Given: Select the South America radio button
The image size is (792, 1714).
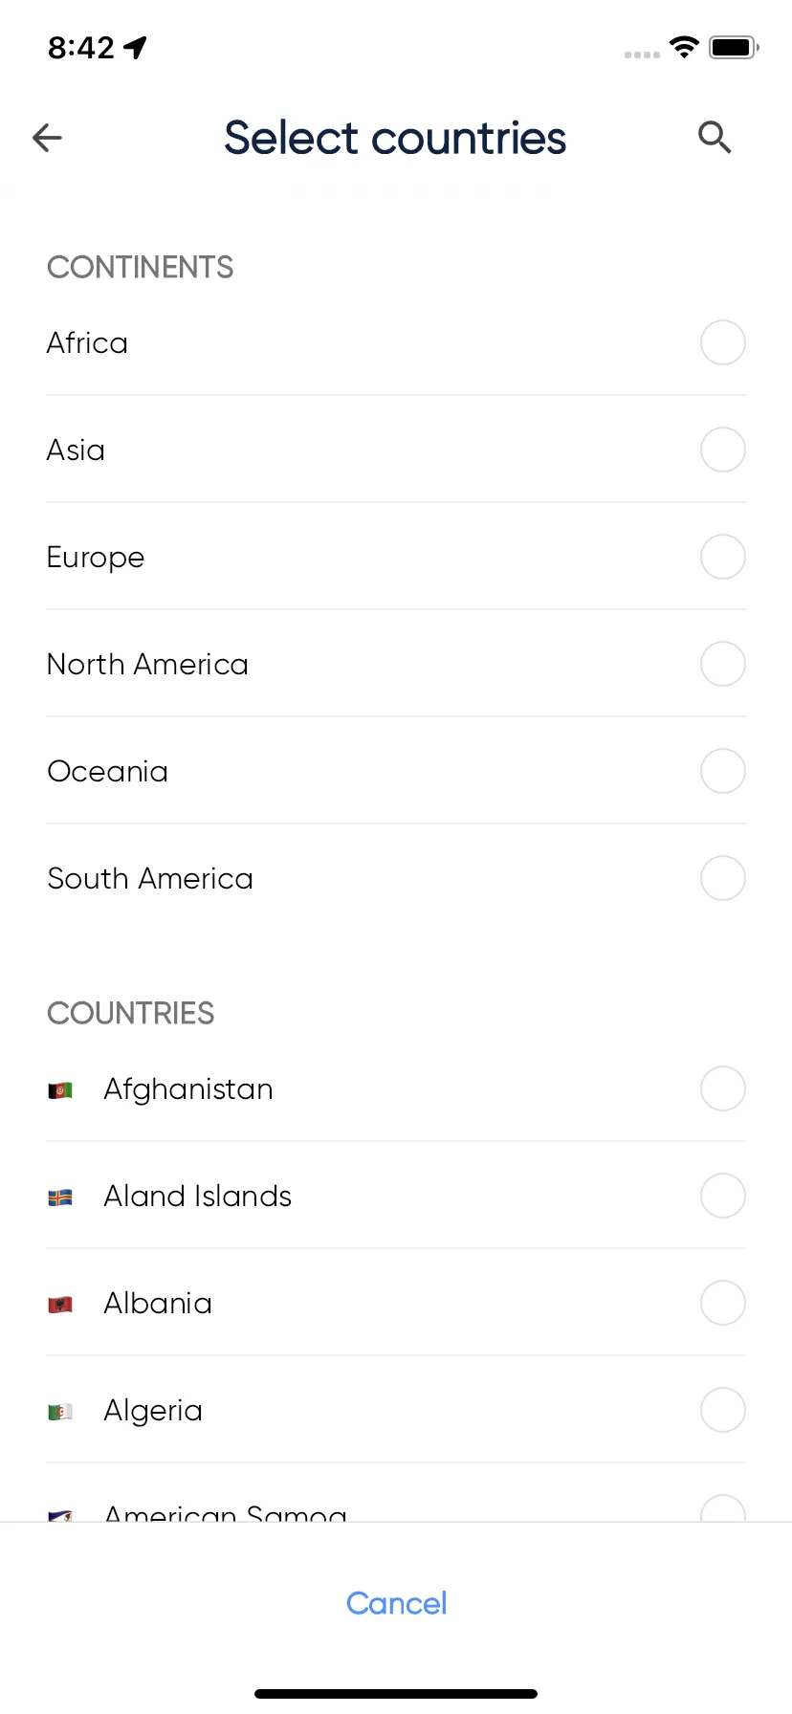Looking at the screenshot, I should (x=723, y=878).
